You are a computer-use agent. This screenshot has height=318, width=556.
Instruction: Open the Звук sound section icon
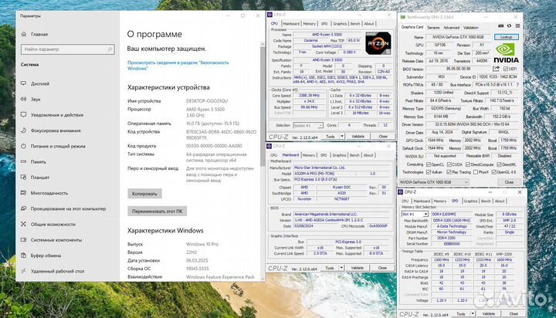point(24,100)
